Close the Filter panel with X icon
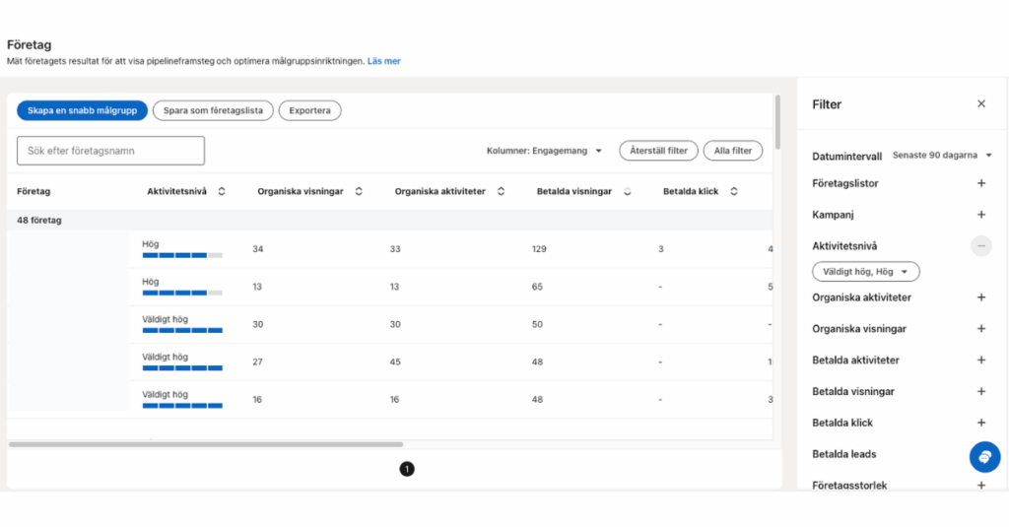The width and height of the screenshot is (1009, 527). (x=980, y=103)
